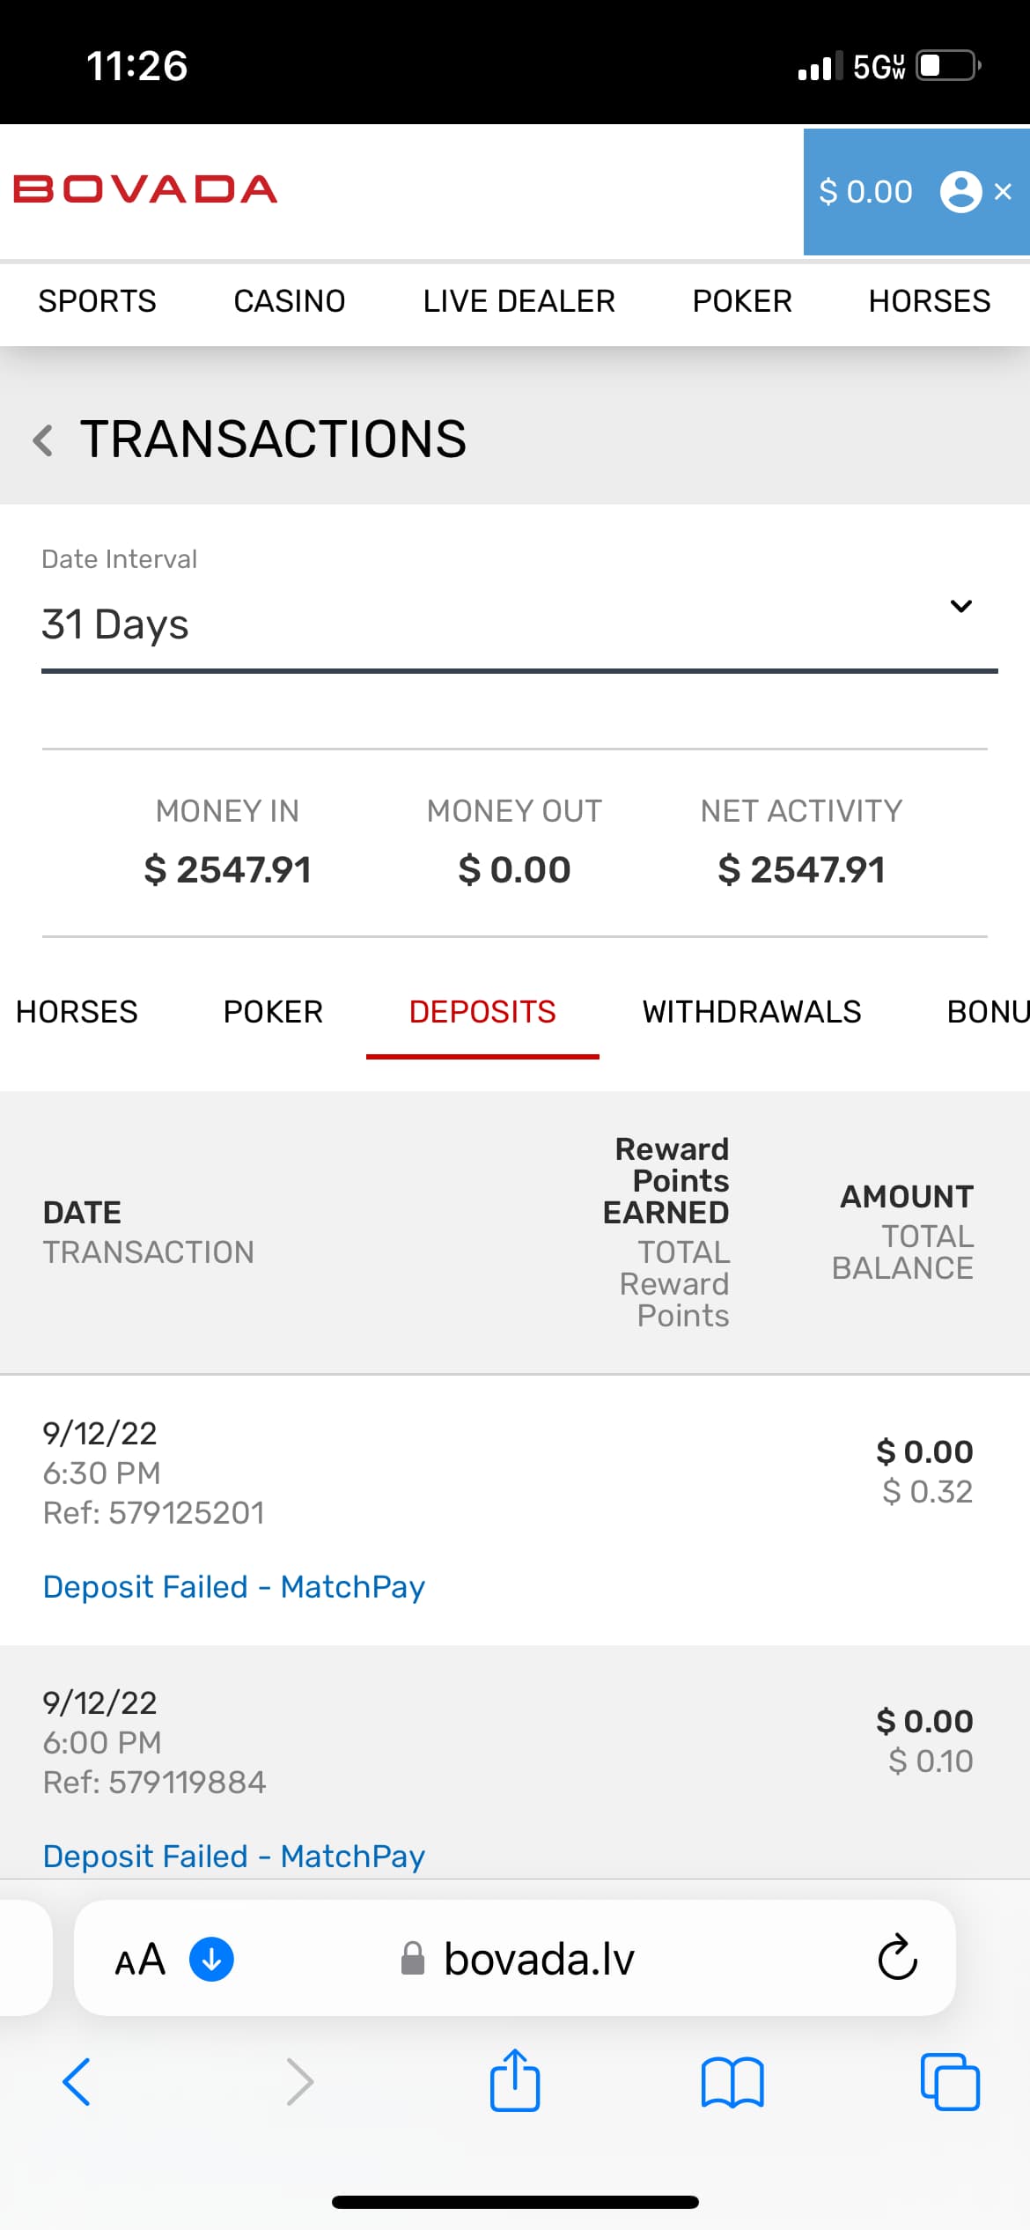Viewport: 1030px width, 2230px height.
Task: Switch to the Withdrawals tab
Action: (x=752, y=1012)
